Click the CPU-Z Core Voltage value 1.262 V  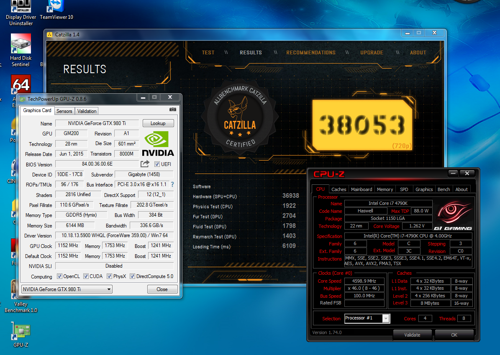click(x=417, y=226)
